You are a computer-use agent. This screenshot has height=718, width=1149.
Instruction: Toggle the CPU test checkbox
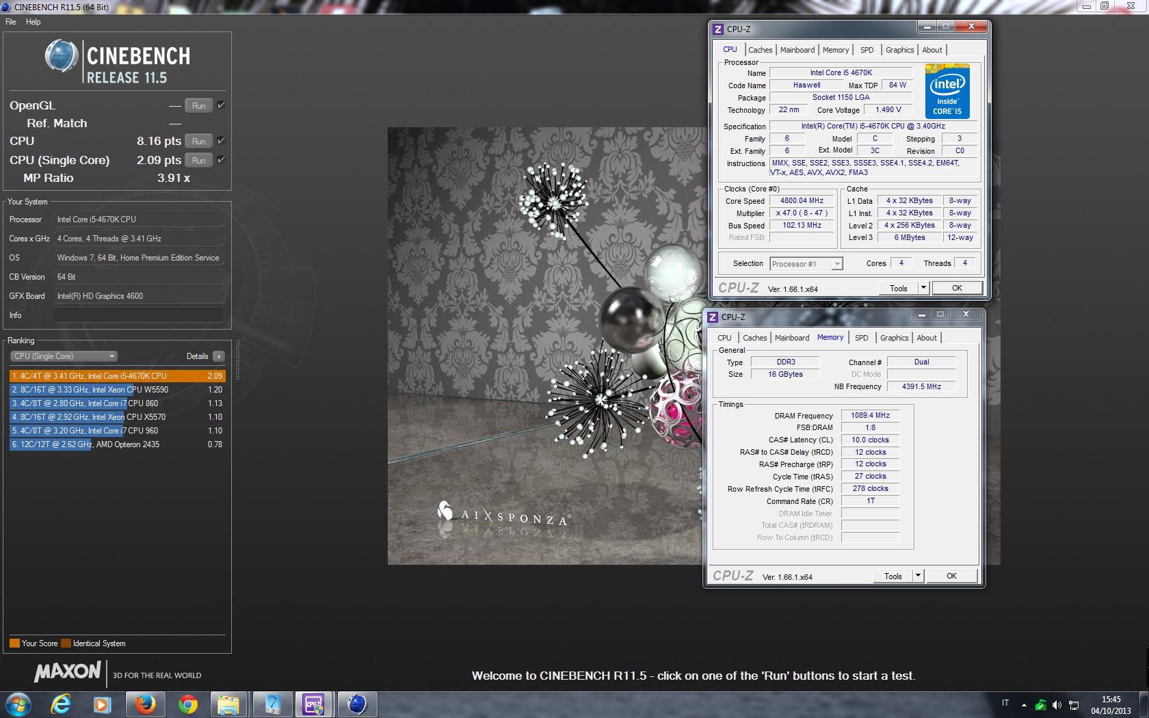(221, 141)
